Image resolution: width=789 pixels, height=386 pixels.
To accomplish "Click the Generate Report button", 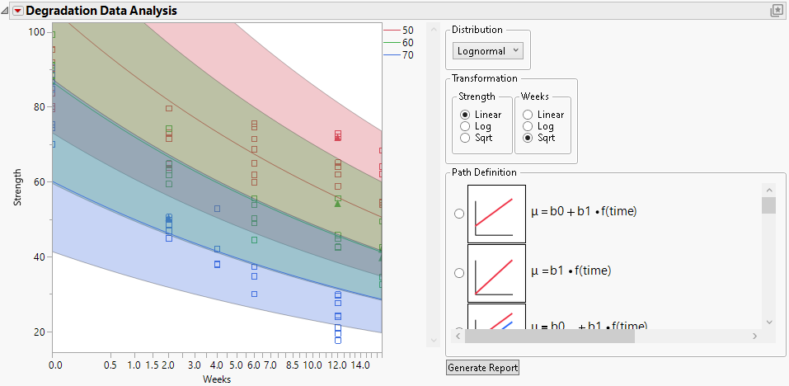I will (483, 368).
